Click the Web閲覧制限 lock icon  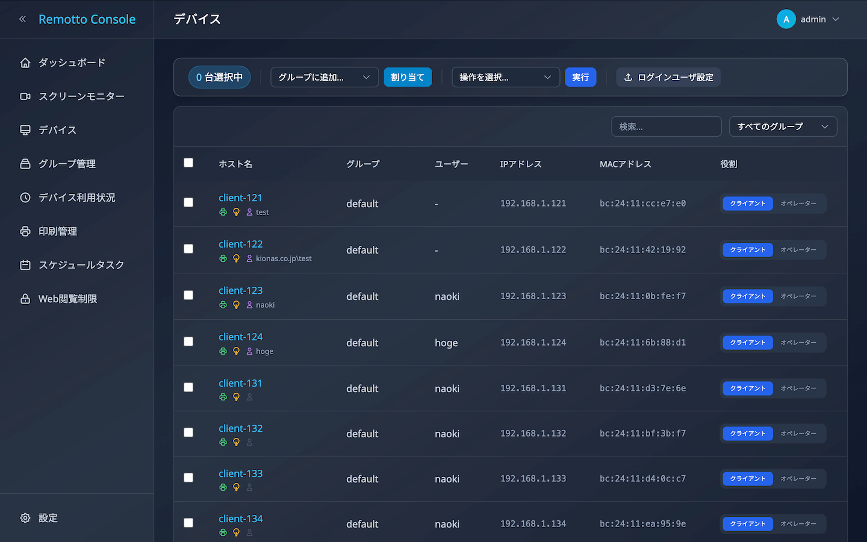25,299
